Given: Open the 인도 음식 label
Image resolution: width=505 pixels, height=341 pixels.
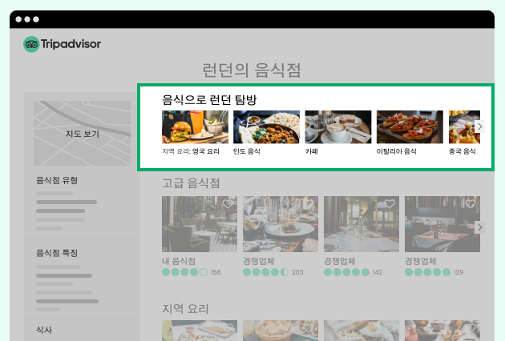Looking at the screenshot, I should point(247,151).
